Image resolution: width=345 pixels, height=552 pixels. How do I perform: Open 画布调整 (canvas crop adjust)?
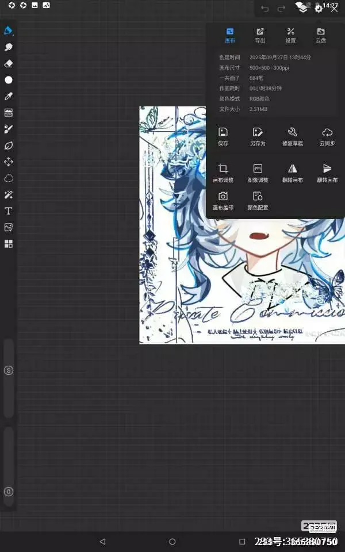coord(223,173)
